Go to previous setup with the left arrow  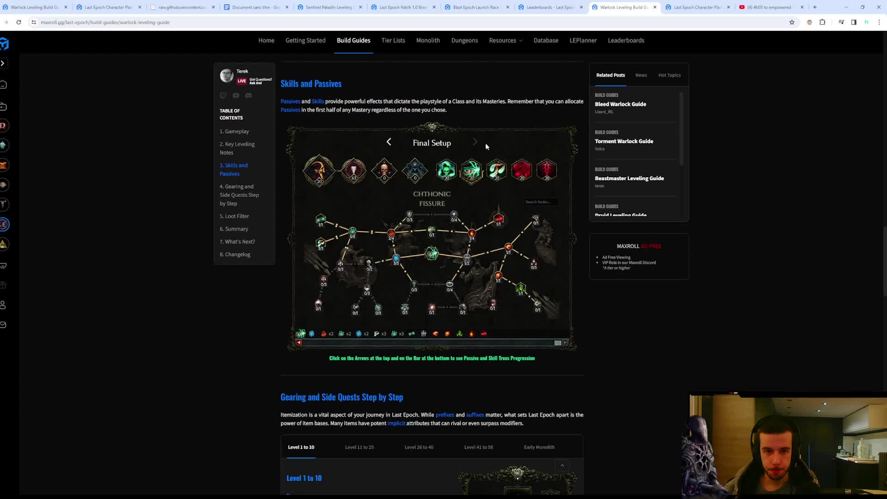point(389,142)
